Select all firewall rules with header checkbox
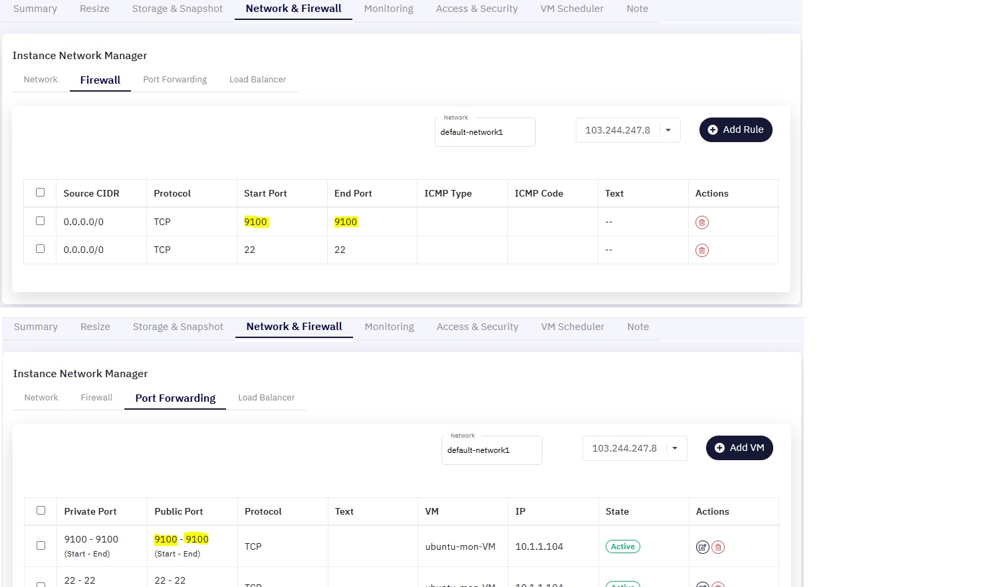 [x=40, y=193]
